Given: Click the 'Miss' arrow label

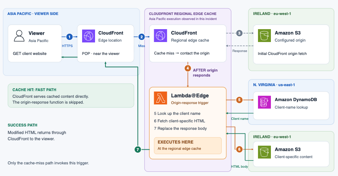Looking at the screenshot, I should point(141,46).
